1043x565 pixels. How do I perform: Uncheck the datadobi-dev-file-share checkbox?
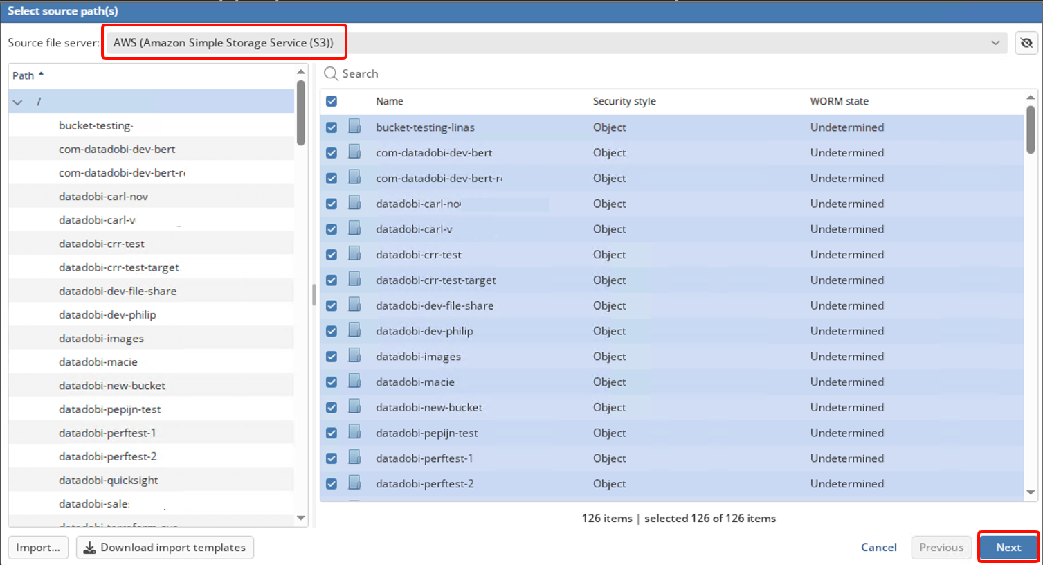(332, 305)
